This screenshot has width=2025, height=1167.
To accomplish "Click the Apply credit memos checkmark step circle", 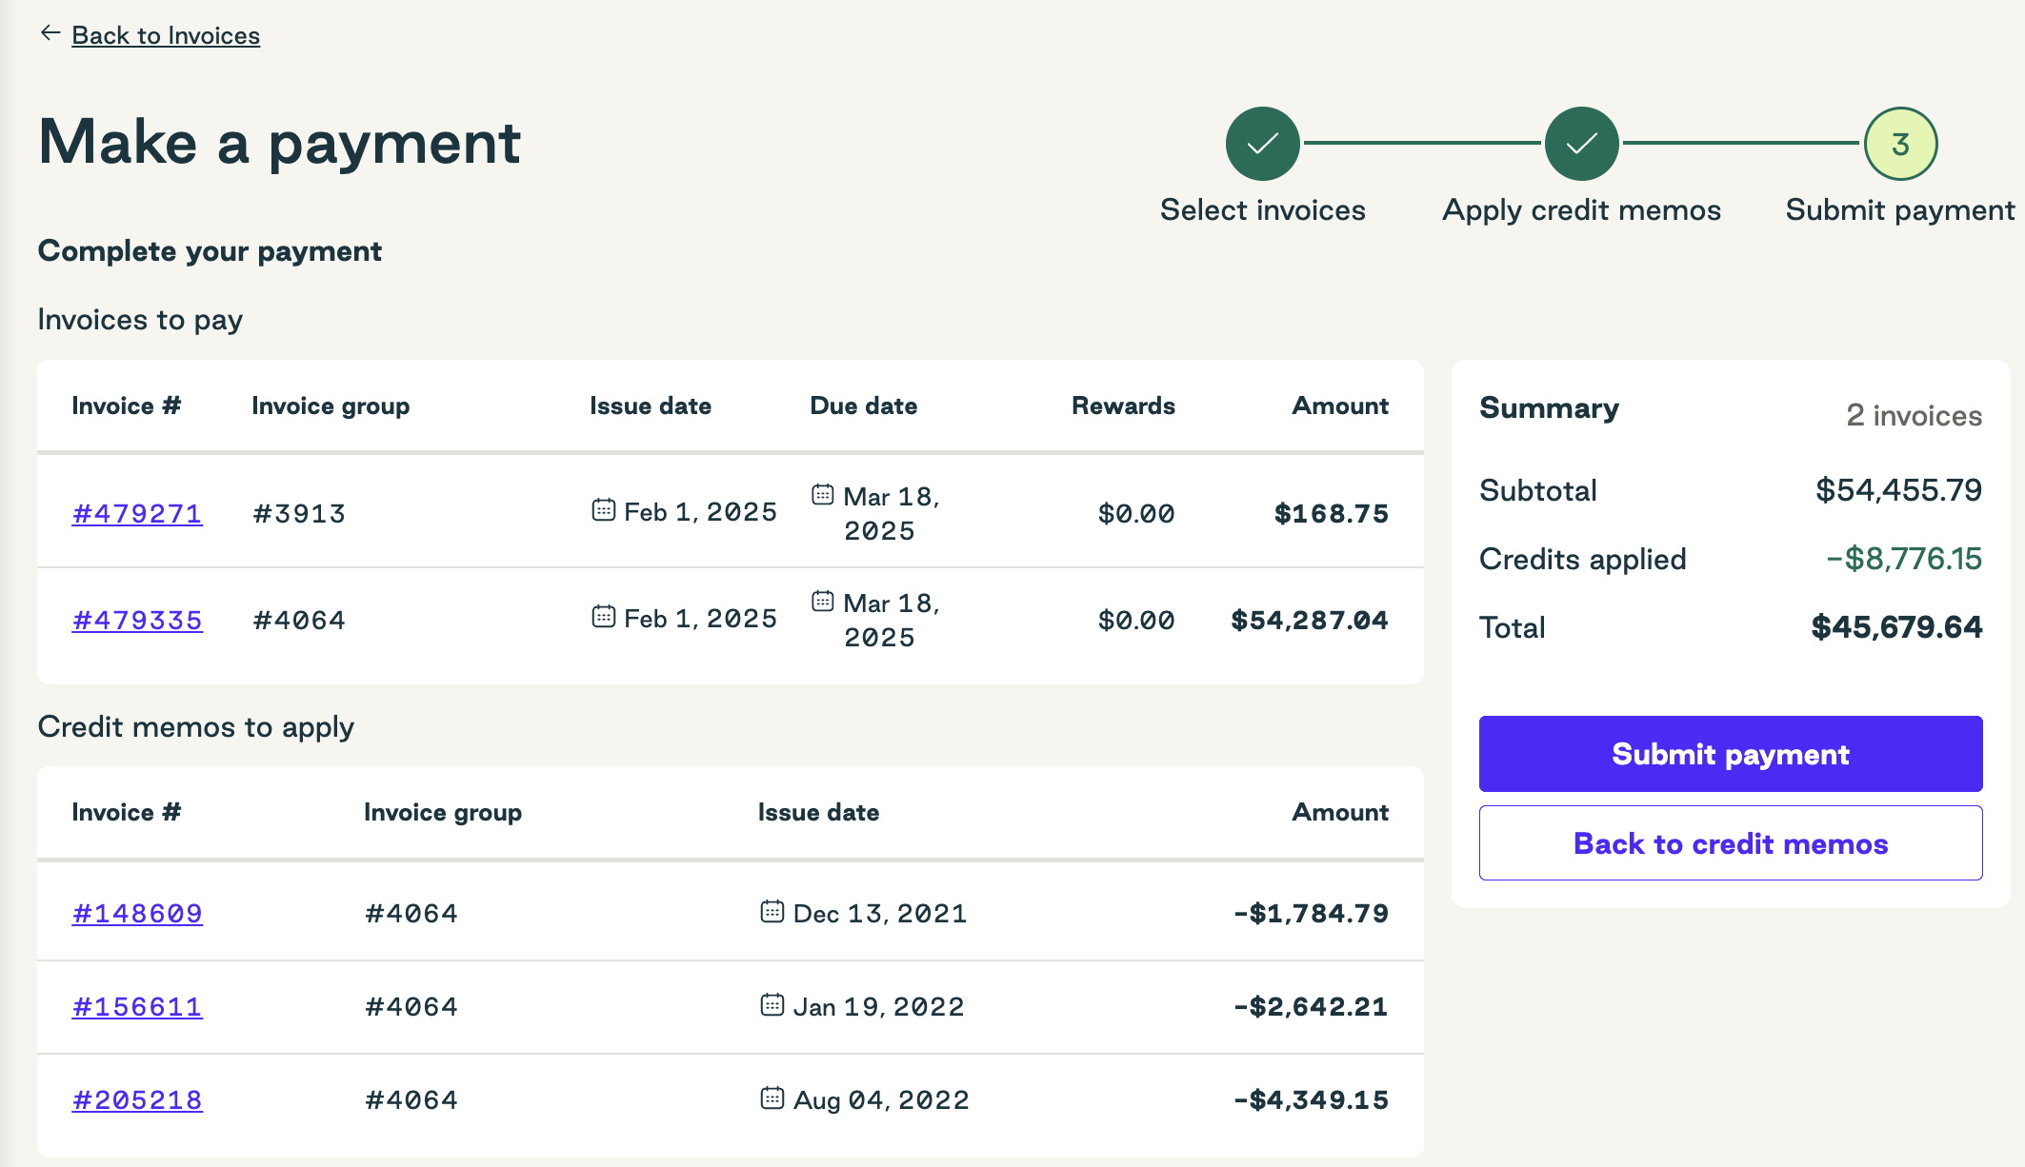I will (1581, 144).
